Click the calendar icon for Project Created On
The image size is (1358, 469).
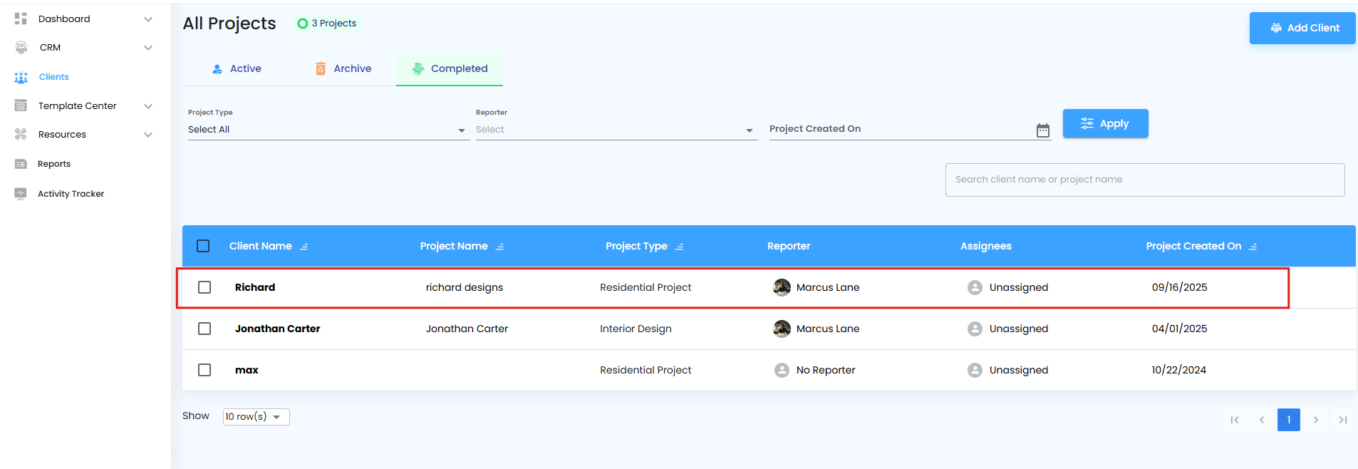[x=1043, y=130]
